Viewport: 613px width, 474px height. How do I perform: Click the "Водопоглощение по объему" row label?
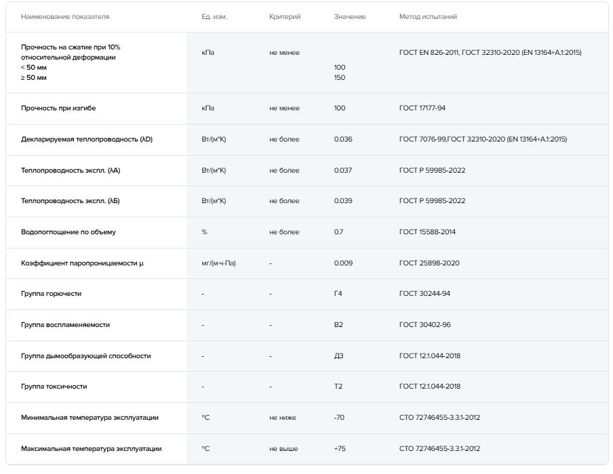pyautogui.click(x=68, y=232)
